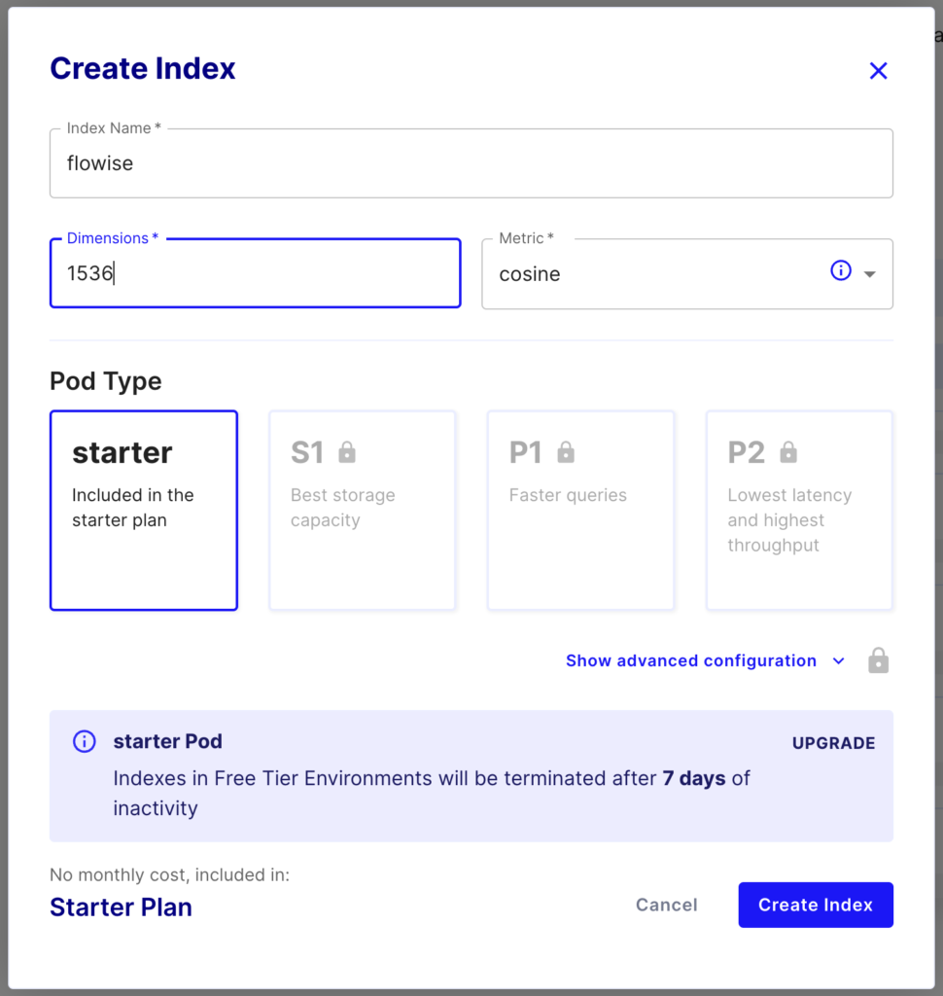Click the S1 pod lock icon
Viewport: 943px width, 996px height.
pyautogui.click(x=347, y=452)
